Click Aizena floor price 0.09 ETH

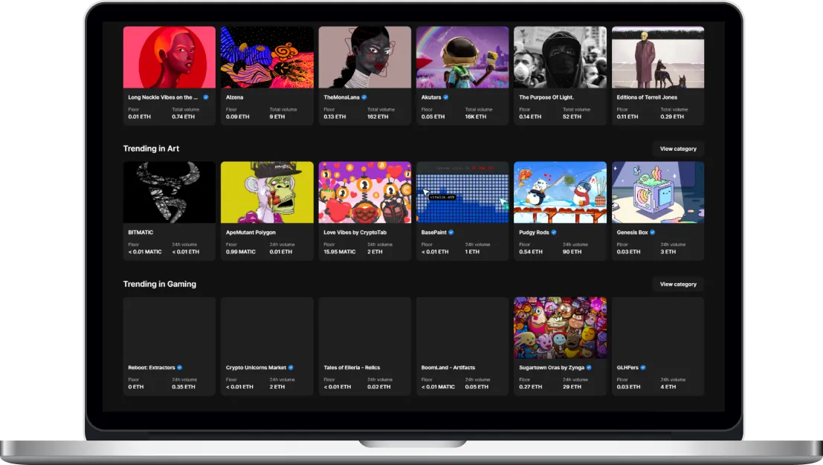pyautogui.click(x=237, y=117)
